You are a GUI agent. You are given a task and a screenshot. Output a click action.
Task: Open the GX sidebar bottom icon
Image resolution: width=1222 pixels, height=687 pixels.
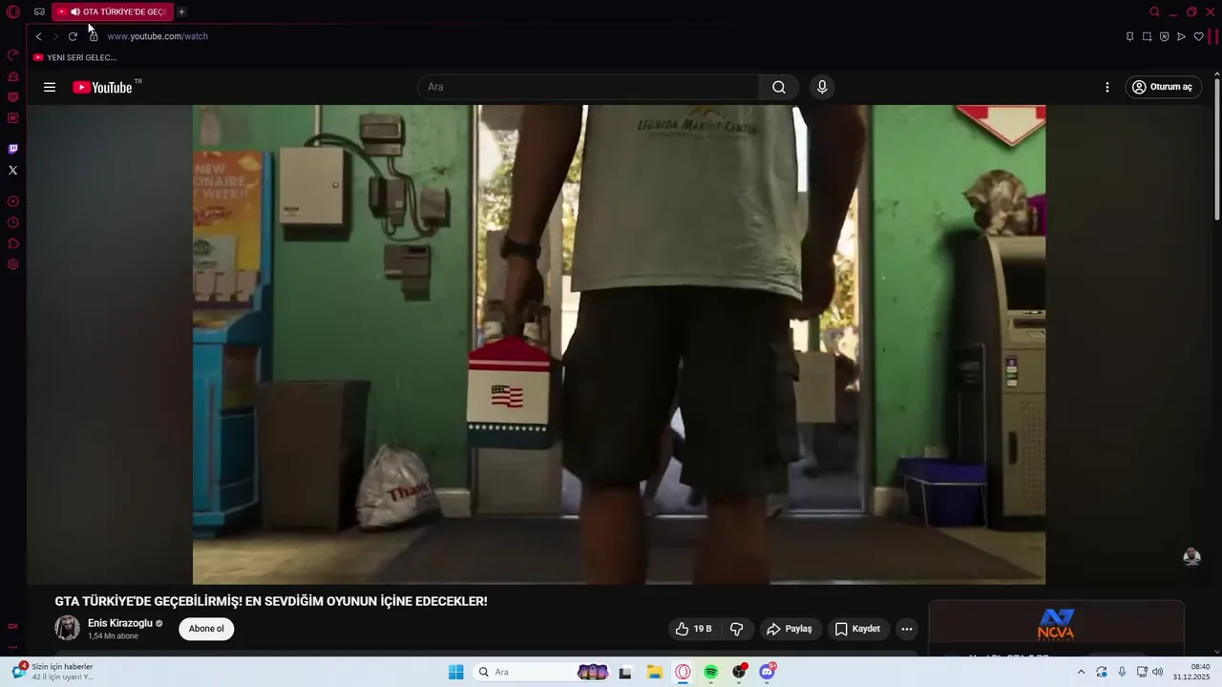point(13,626)
